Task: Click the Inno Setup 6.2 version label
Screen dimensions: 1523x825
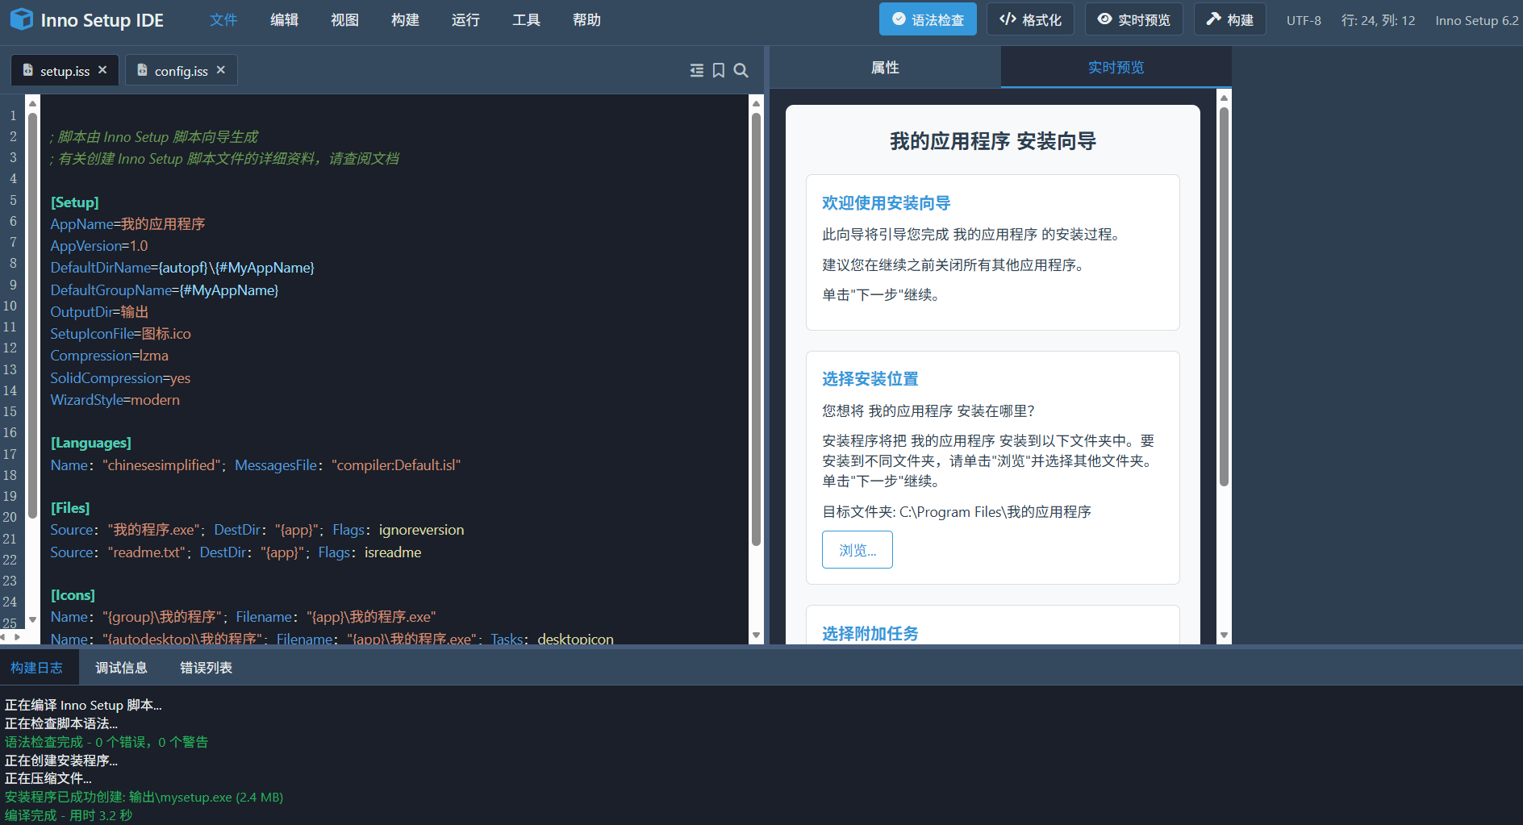Action: click(x=1476, y=20)
